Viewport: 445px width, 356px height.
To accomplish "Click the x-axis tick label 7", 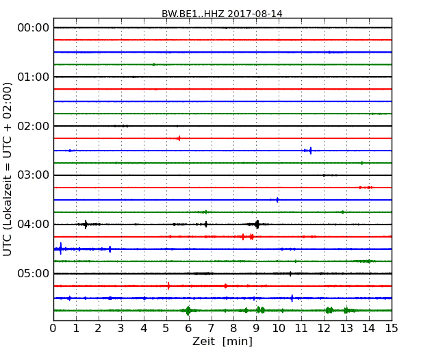I will (x=211, y=329).
